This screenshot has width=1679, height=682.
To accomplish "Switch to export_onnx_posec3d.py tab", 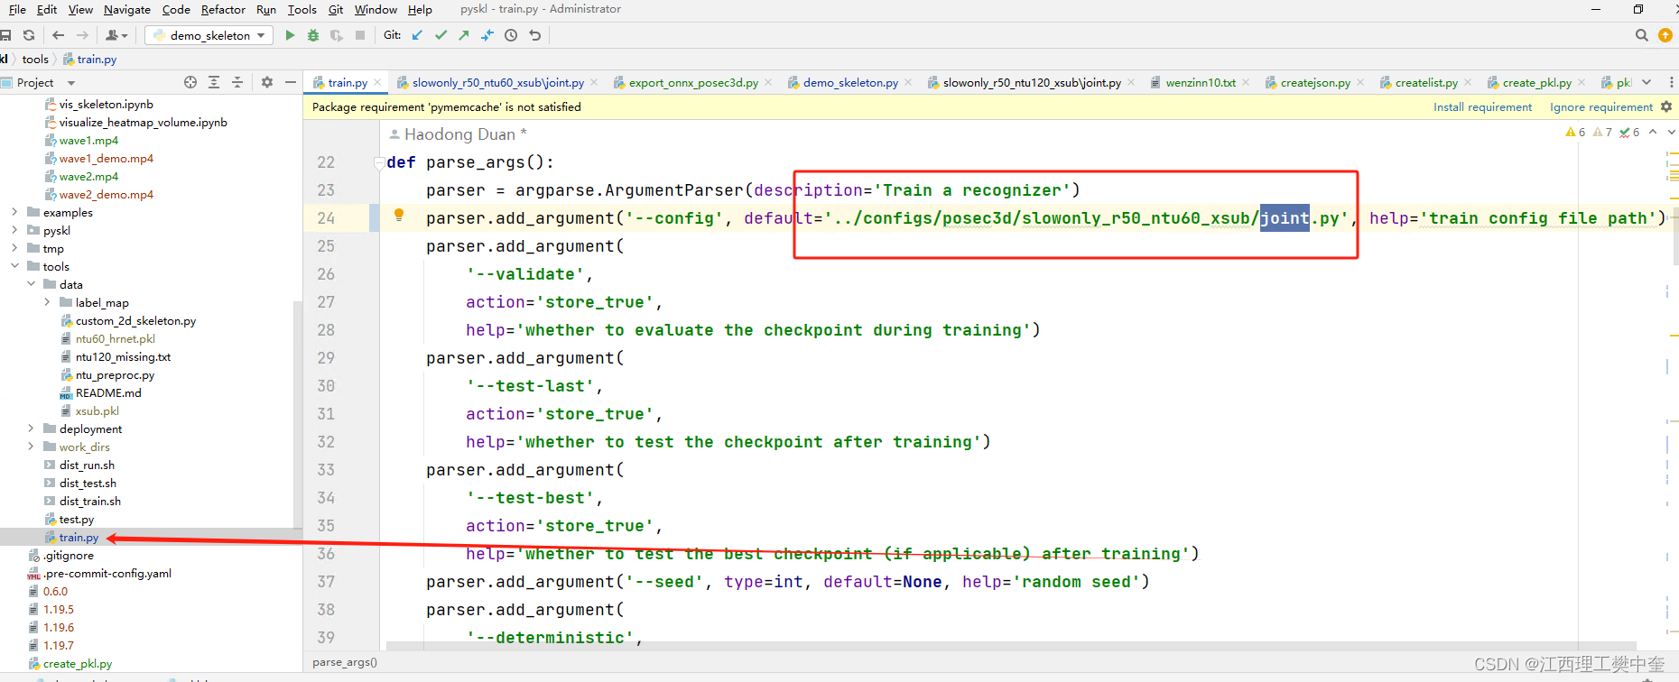I will click(x=693, y=82).
